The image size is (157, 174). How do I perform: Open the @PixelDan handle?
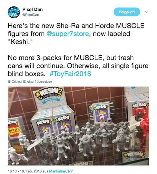click(x=31, y=15)
